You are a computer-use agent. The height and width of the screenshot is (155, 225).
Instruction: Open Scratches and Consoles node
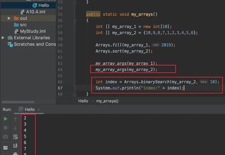coord(35,44)
